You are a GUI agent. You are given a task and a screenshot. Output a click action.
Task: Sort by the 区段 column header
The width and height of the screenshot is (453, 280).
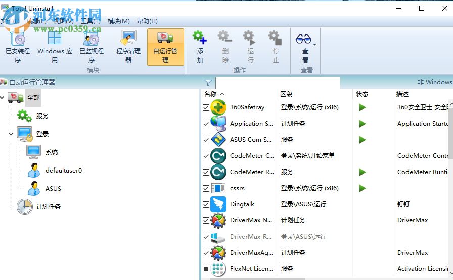(286, 94)
